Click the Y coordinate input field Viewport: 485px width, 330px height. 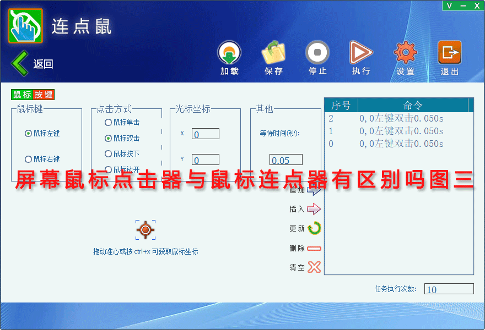click(x=206, y=159)
